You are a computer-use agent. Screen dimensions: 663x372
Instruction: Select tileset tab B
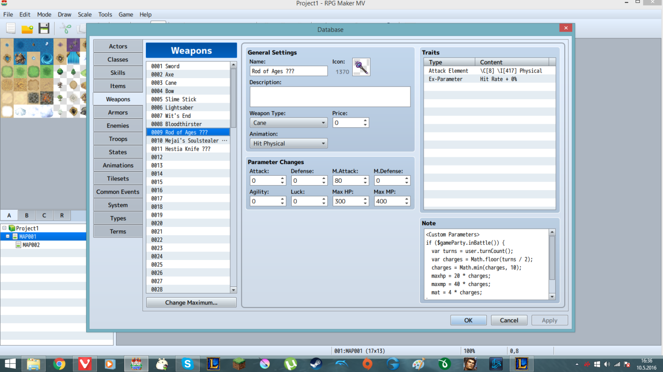click(x=27, y=215)
